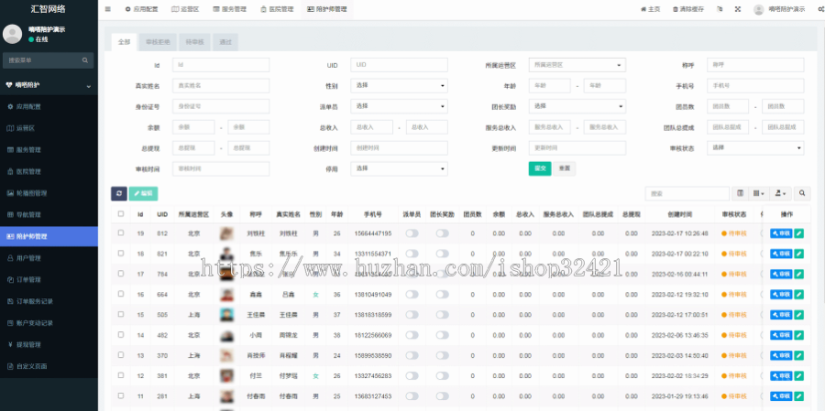The image size is (825, 411).
Task: Click the 头像 thumbnail for row Id 15
Action: click(226, 315)
